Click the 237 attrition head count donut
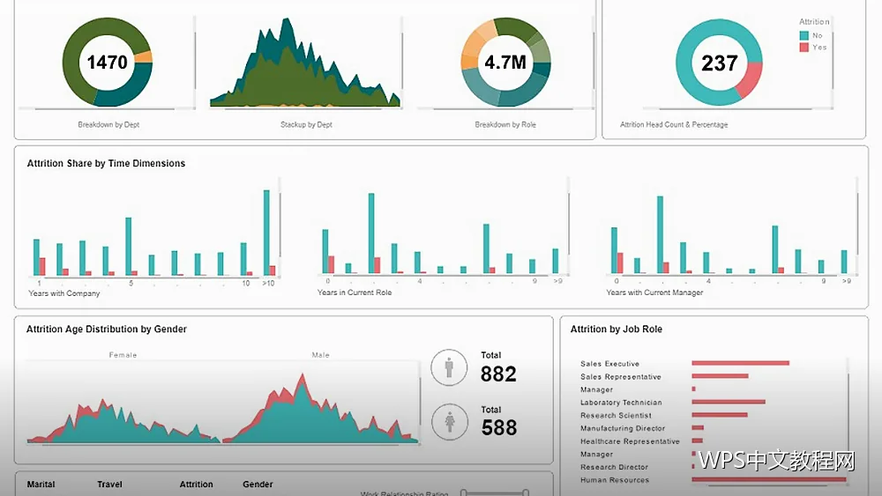Screen dimensions: 882x496 click(x=719, y=63)
